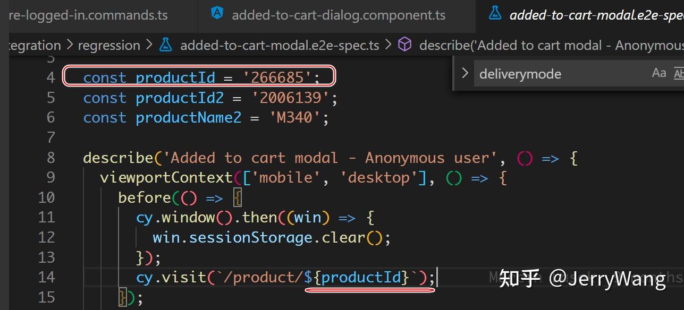Click the test beaker icon on e2e-spec tab
The image size is (684, 310).
click(494, 15)
